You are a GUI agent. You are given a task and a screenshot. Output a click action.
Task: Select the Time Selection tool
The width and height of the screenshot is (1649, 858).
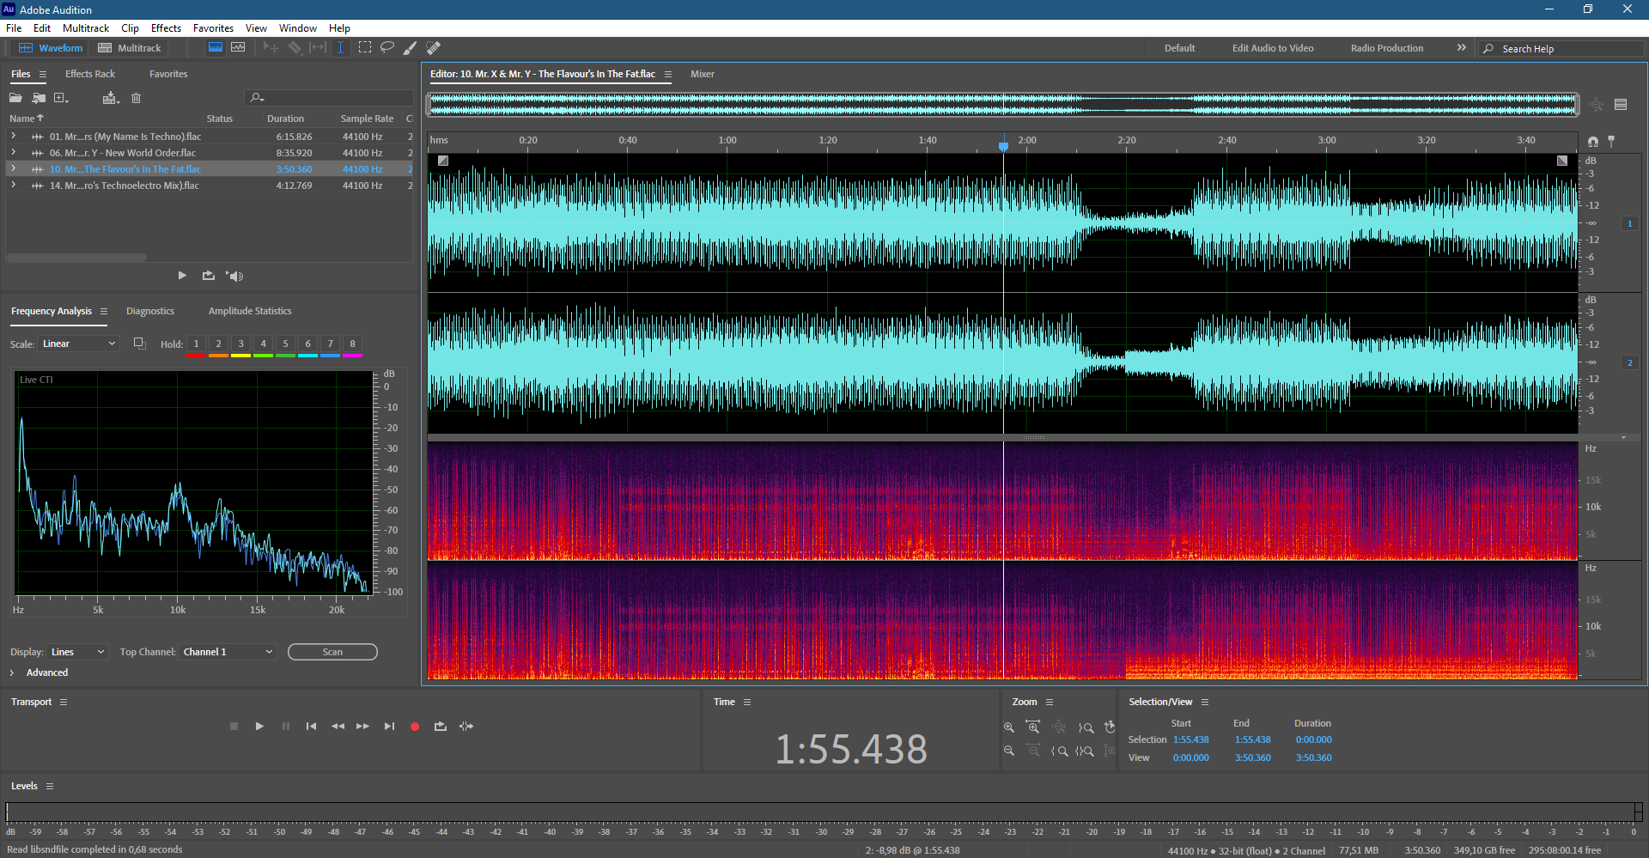(x=341, y=48)
